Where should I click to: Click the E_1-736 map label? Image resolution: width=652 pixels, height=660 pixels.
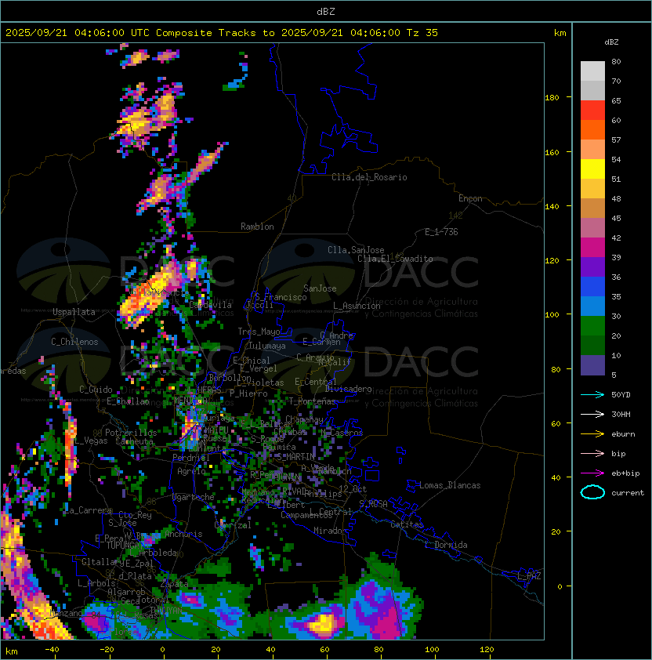point(441,232)
